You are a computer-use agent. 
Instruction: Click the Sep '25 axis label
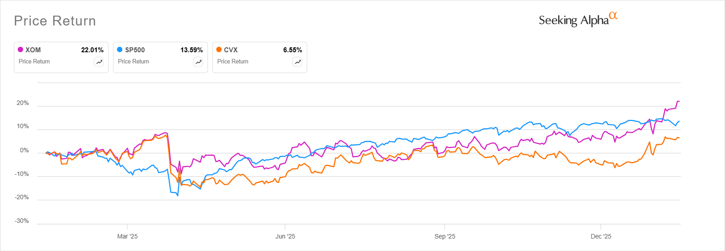[x=445, y=236]
